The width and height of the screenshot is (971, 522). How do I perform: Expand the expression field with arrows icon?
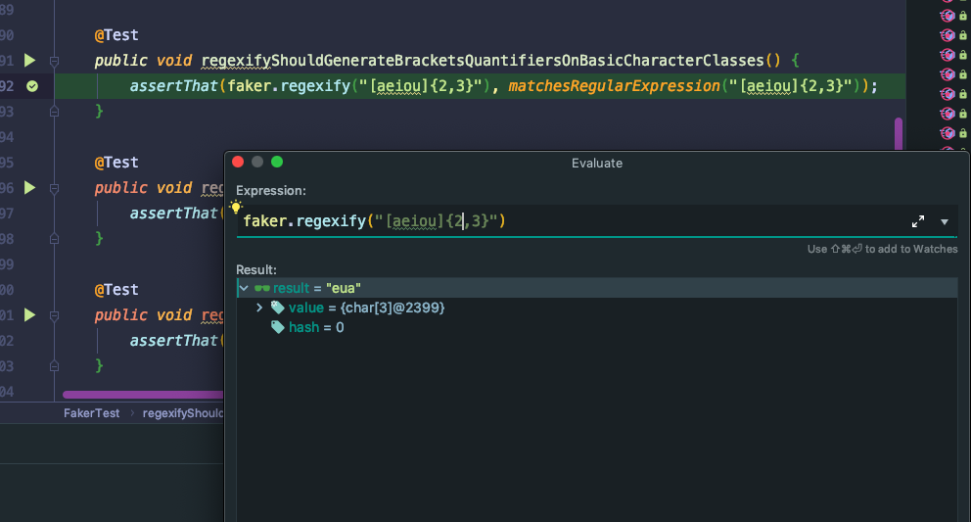[918, 222]
